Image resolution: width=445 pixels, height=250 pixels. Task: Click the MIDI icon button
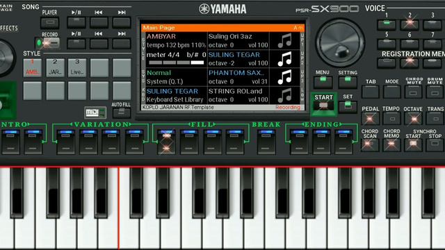[95, 112]
